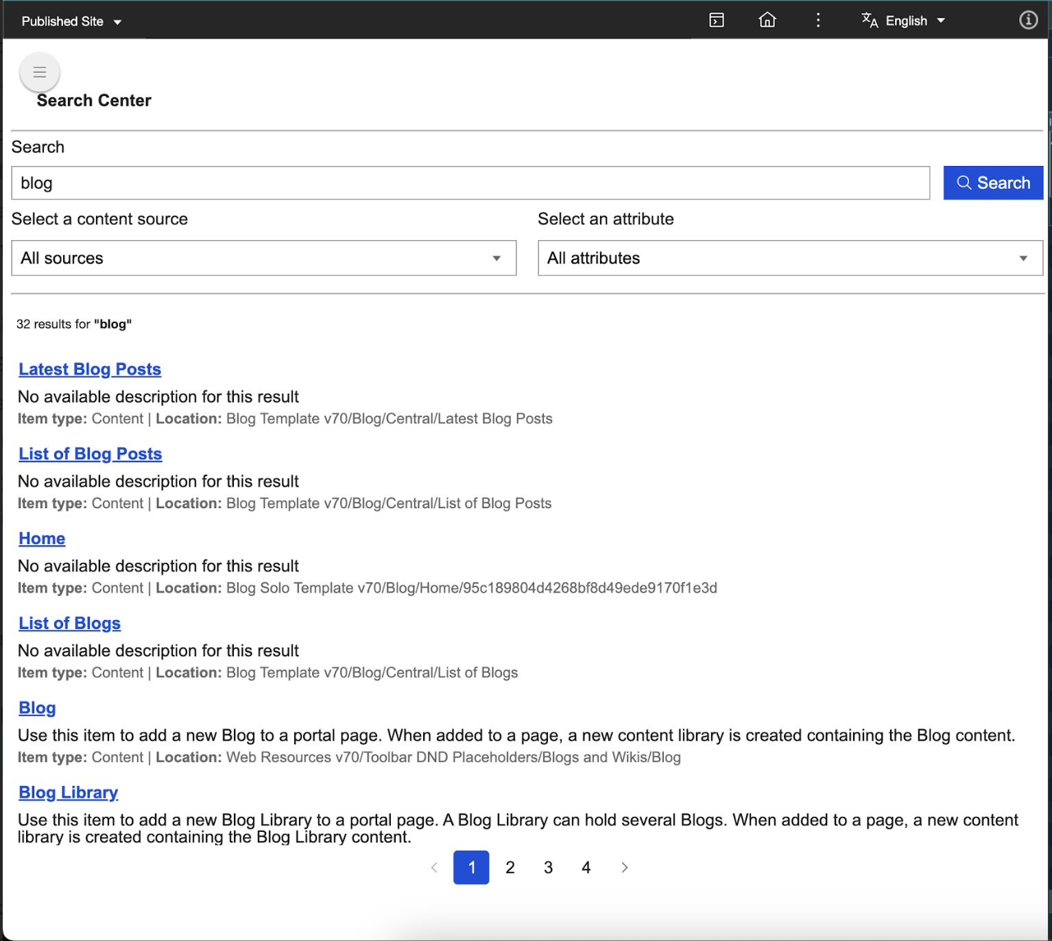Open the Latest Blog Posts result
1052x941 pixels.
click(89, 369)
